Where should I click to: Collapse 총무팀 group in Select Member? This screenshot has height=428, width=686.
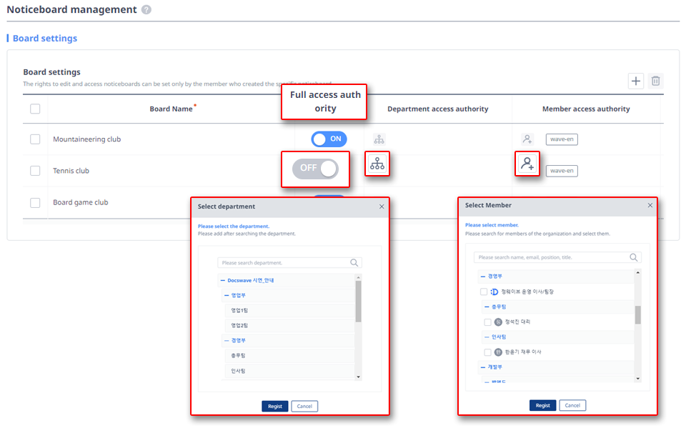pos(487,307)
